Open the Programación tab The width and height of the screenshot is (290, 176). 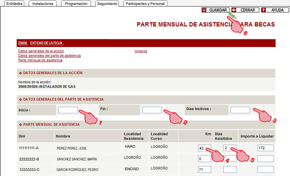coord(76,4)
